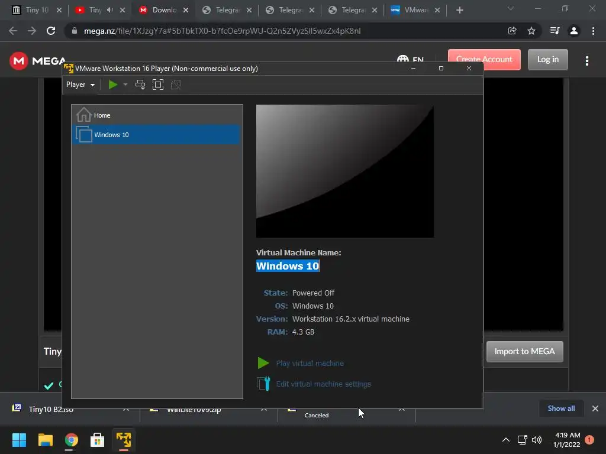Open the media control icon in Chrome toolbar
Screen dimensions: 606x454
point(555,31)
